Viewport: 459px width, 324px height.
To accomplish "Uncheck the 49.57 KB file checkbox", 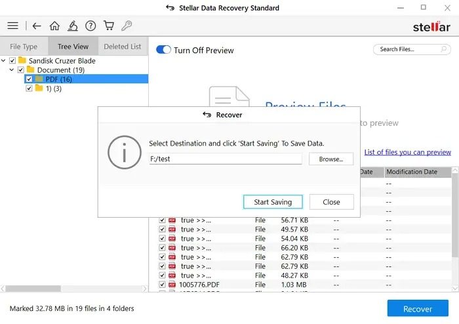I will (162, 229).
